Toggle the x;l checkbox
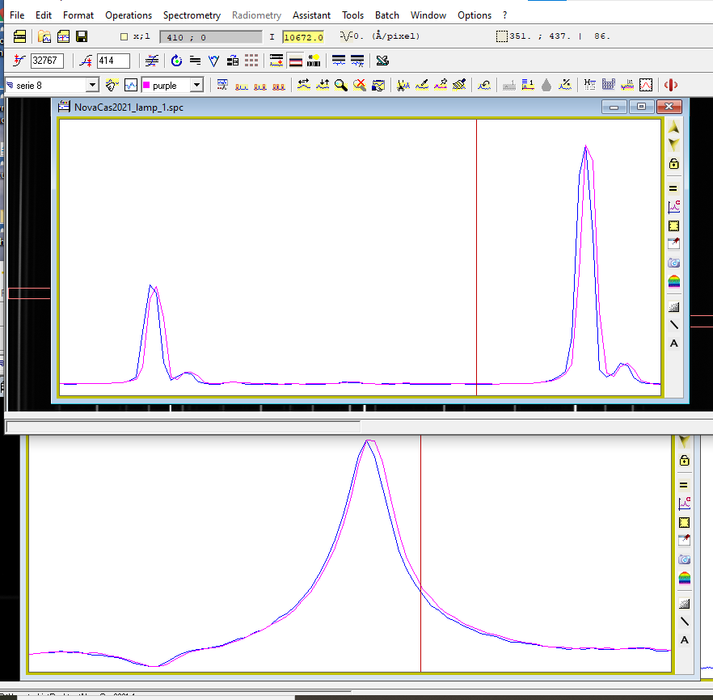 click(124, 36)
